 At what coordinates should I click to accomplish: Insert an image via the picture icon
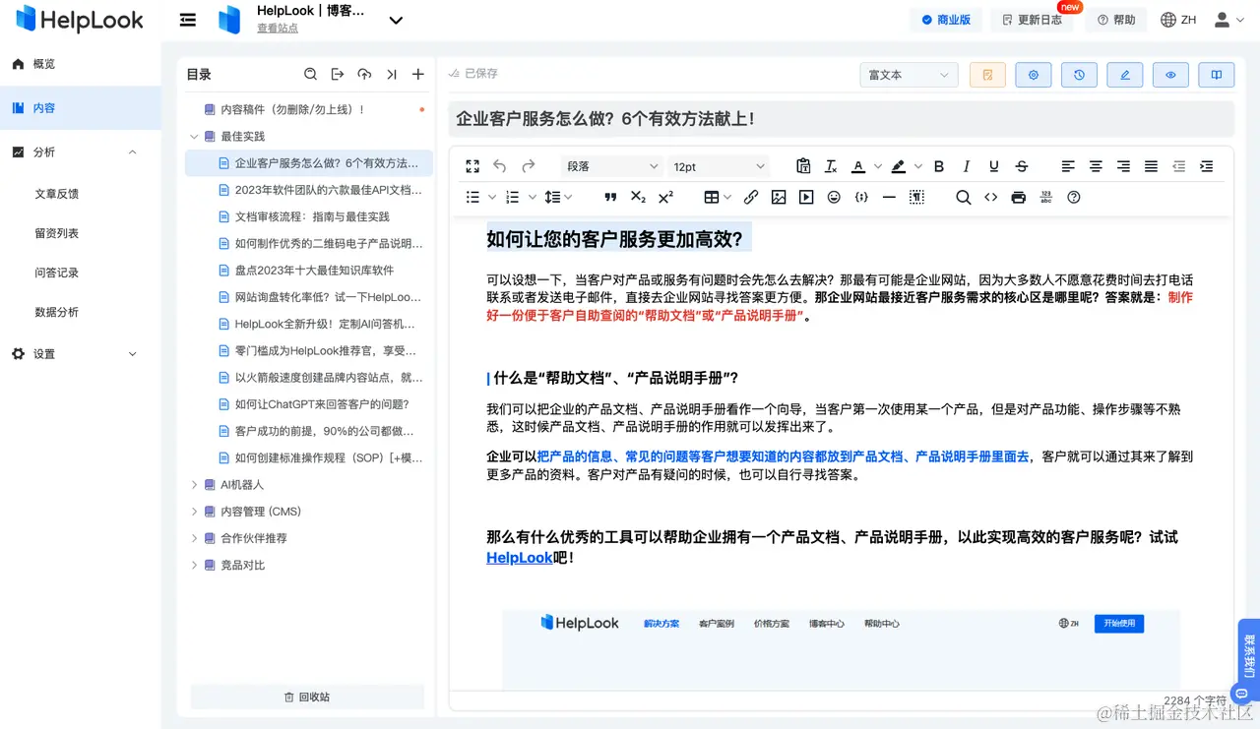(779, 197)
